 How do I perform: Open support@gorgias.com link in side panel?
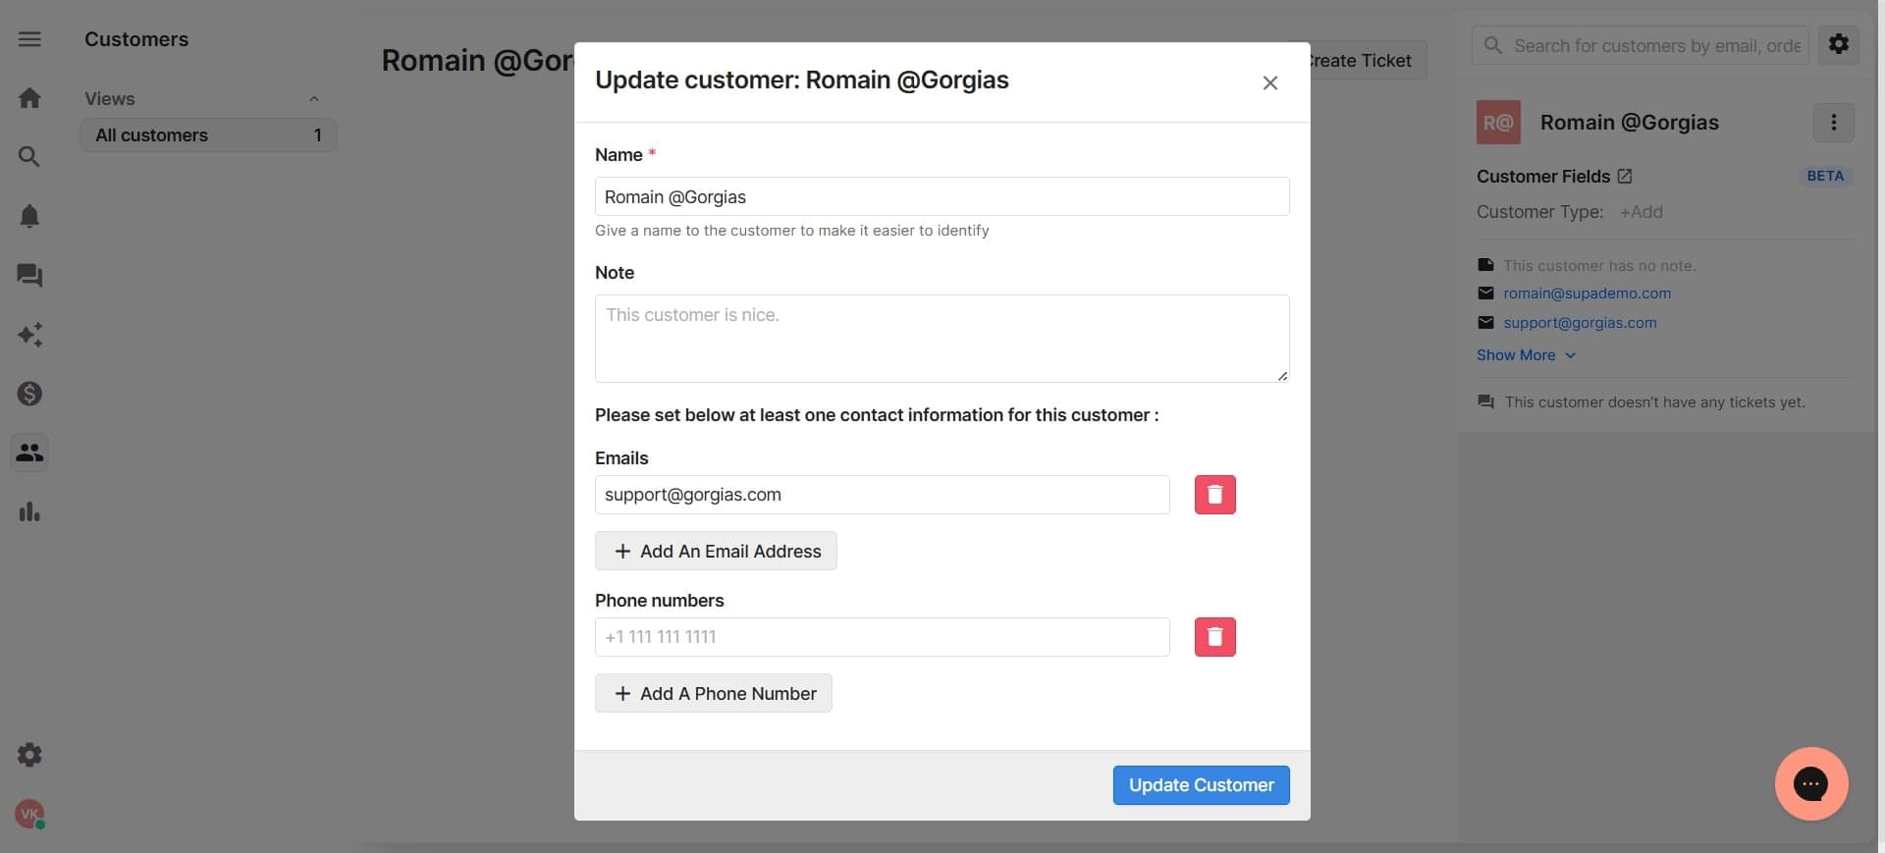point(1580,323)
